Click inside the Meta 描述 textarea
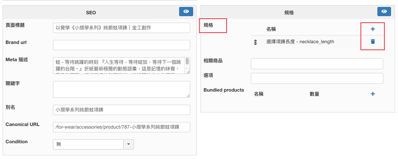Image resolution: width=398 pixels, height=159 pixels. (x=118, y=66)
